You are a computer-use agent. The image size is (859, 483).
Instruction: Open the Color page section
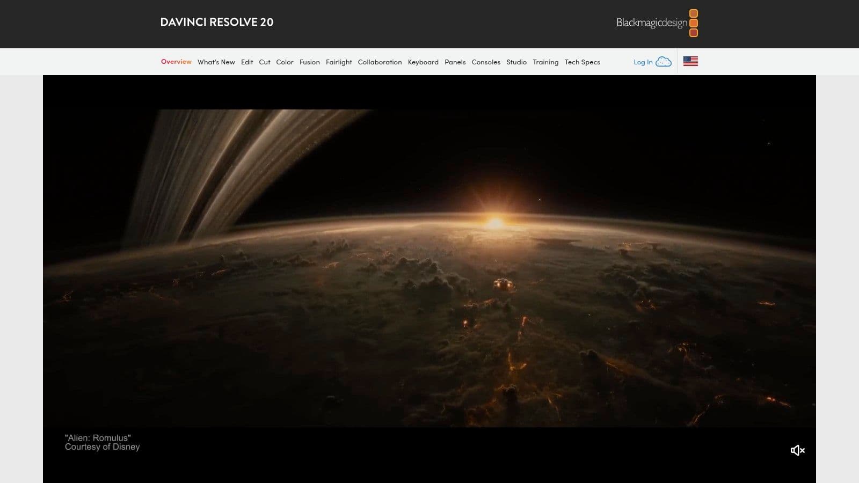pos(285,62)
